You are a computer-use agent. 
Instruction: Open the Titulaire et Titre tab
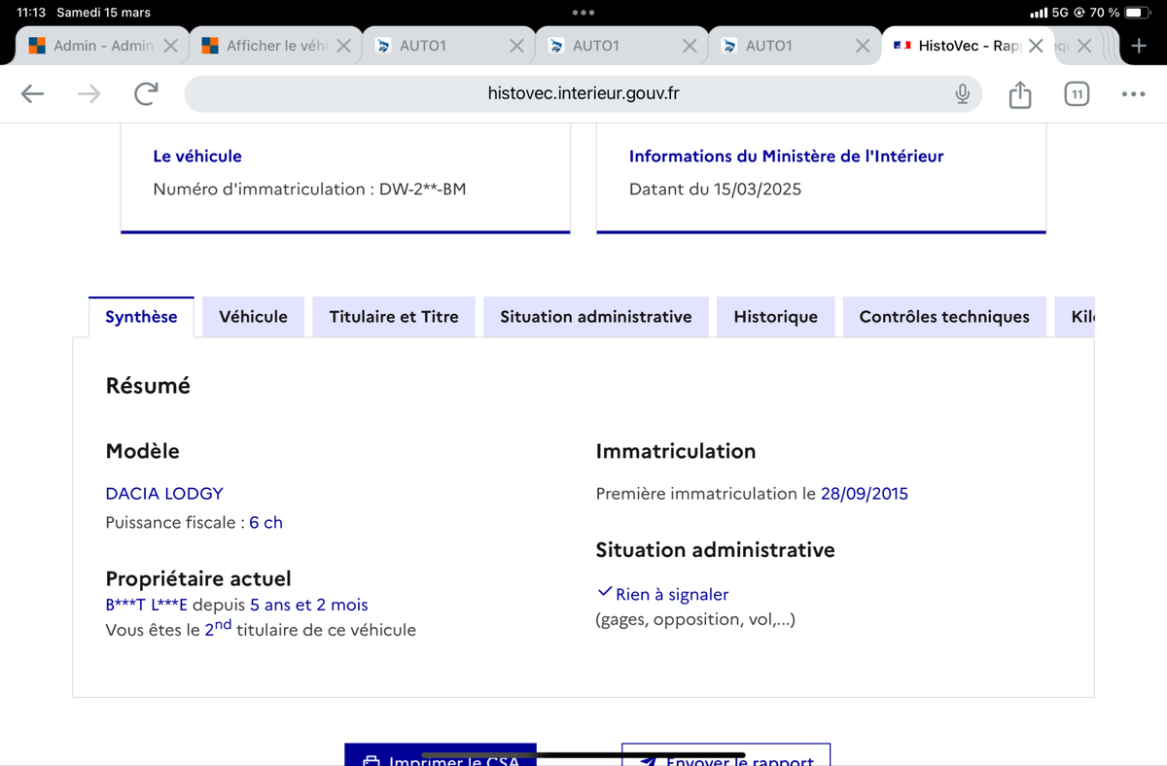(394, 317)
